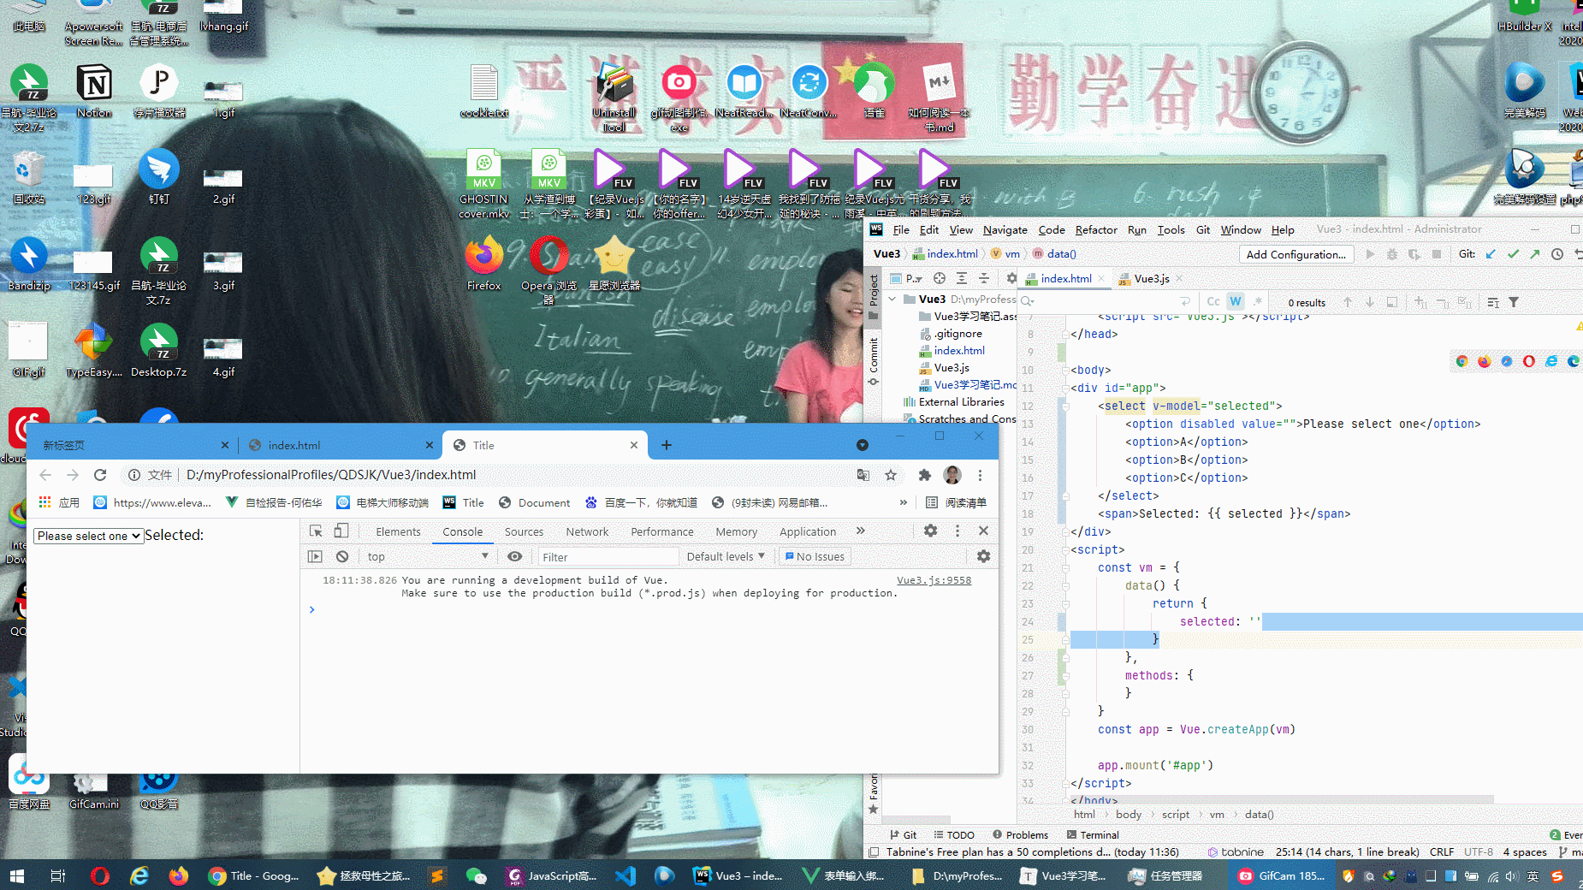The image size is (1583, 890).
Task: Open DevTools settings gear icon
Action: click(931, 531)
